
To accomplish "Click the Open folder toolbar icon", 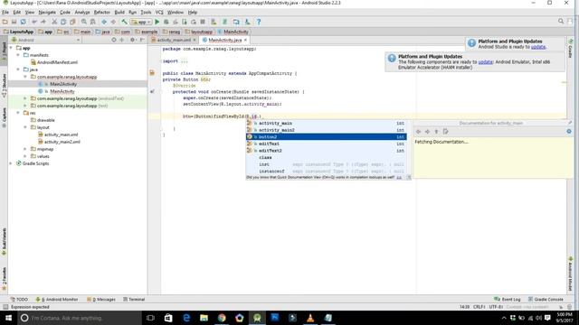I will pyautogui.click(x=5, y=22).
